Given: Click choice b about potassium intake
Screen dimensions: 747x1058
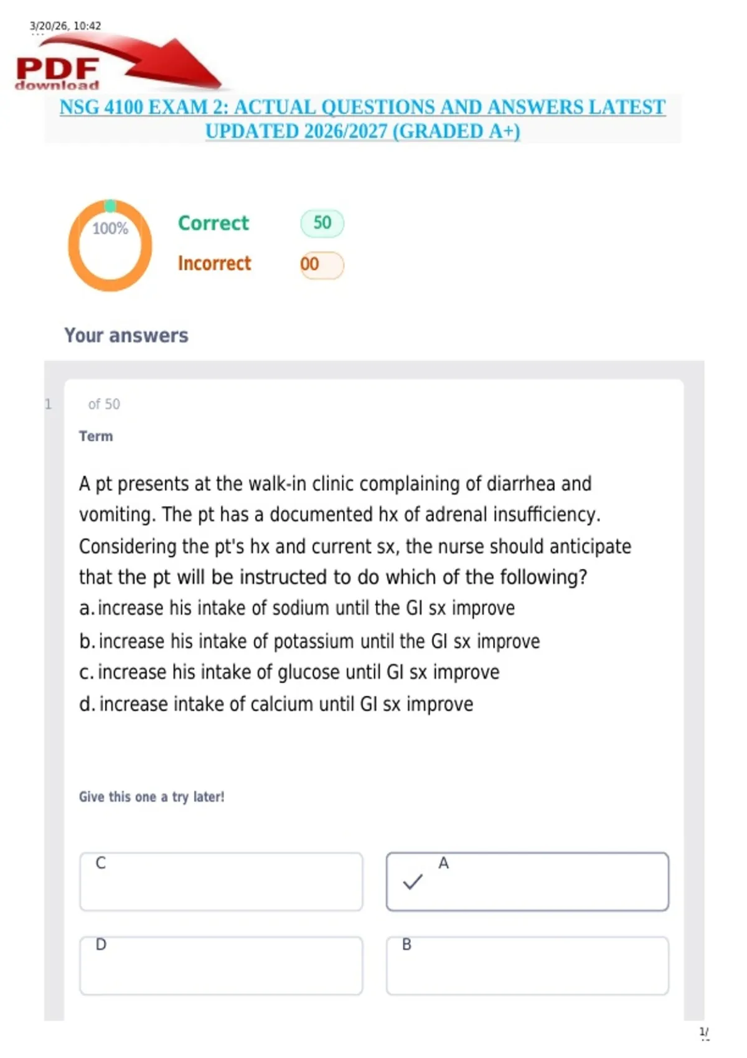Looking at the screenshot, I should (309, 641).
